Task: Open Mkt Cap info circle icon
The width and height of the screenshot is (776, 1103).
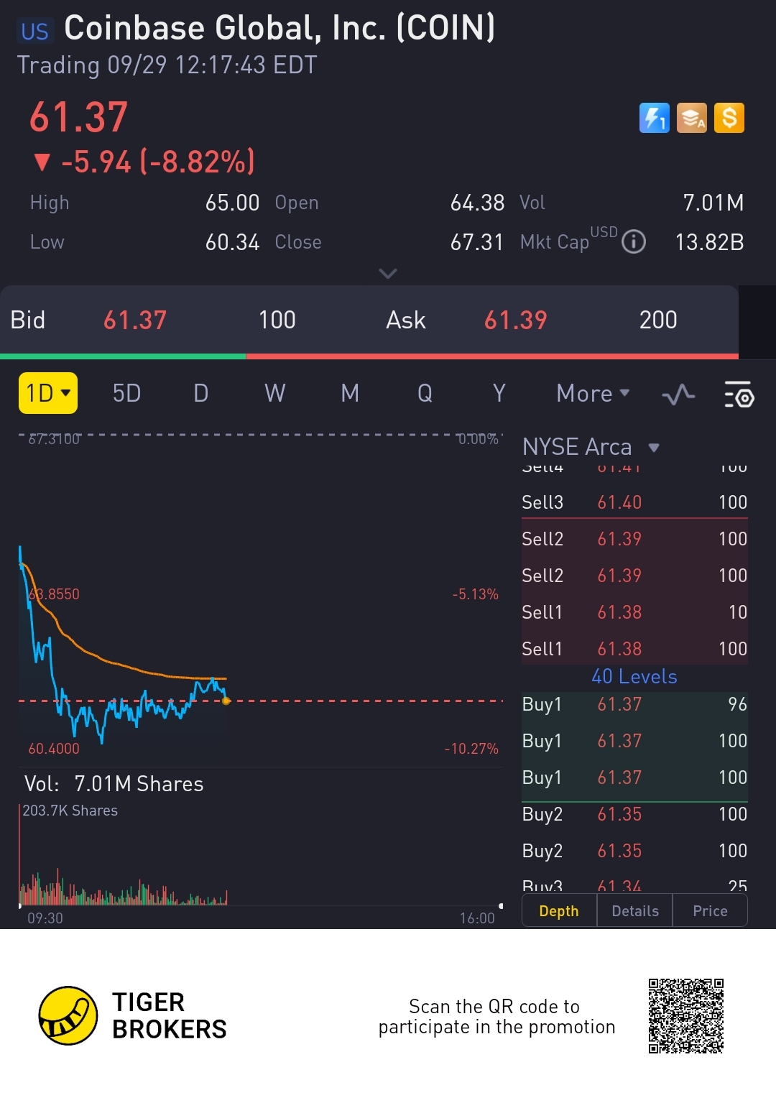Action: (634, 242)
